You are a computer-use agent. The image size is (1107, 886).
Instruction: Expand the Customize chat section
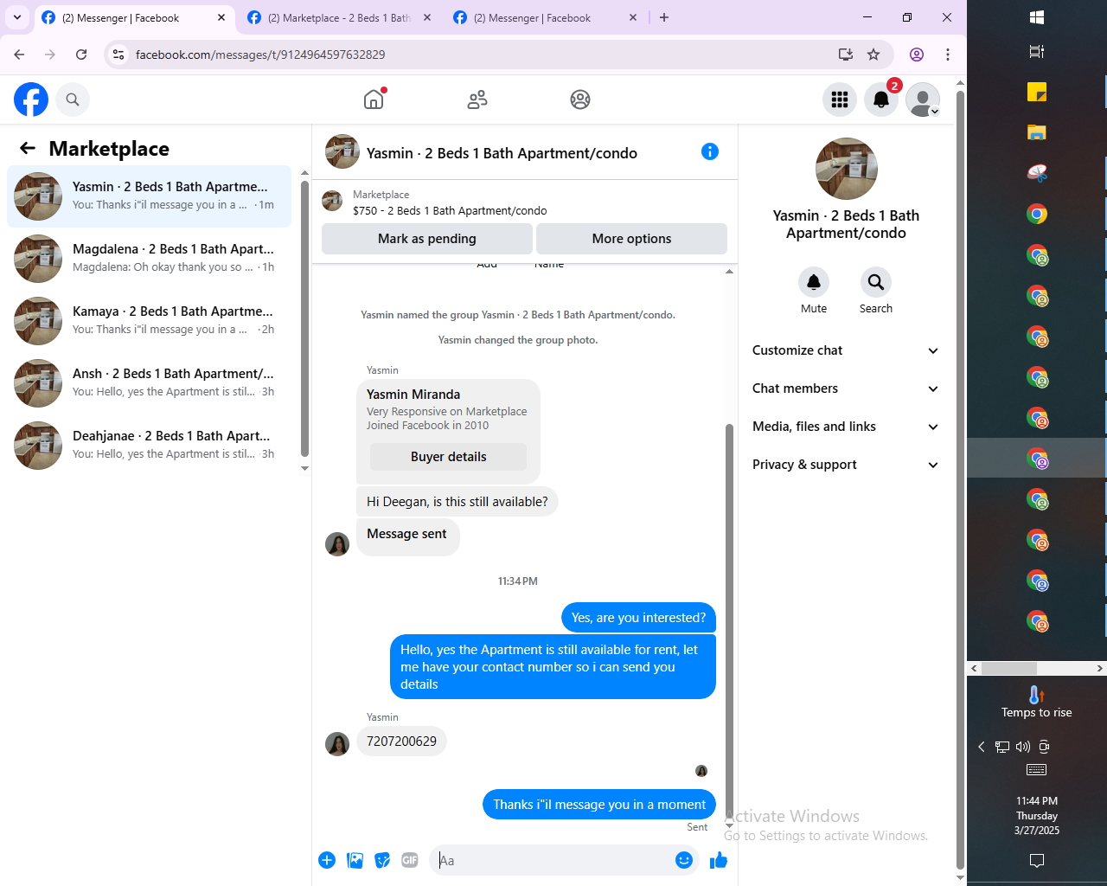846,350
